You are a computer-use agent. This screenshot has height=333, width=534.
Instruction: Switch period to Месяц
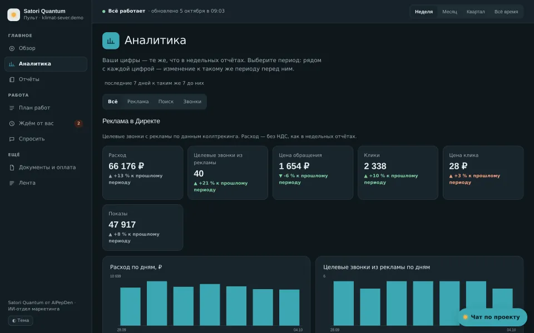click(449, 12)
